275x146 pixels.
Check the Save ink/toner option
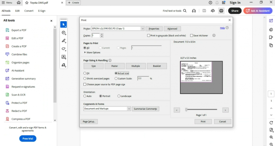(191, 36)
